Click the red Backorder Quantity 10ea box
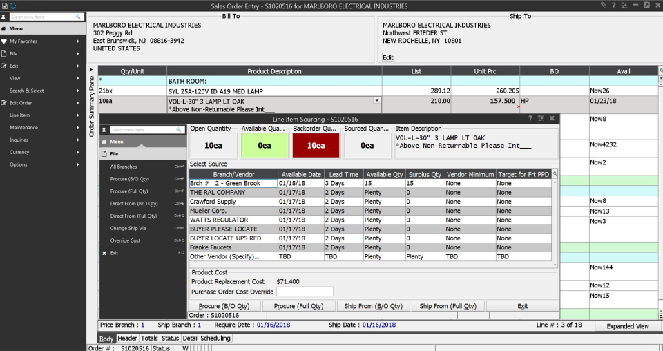This screenshot has width=663, height=351. [x=316, y=146]
